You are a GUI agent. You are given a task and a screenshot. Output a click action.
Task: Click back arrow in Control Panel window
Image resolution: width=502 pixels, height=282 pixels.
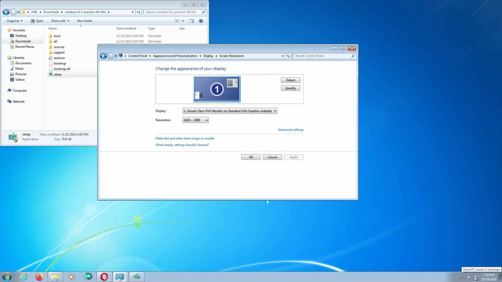(103, 56)
